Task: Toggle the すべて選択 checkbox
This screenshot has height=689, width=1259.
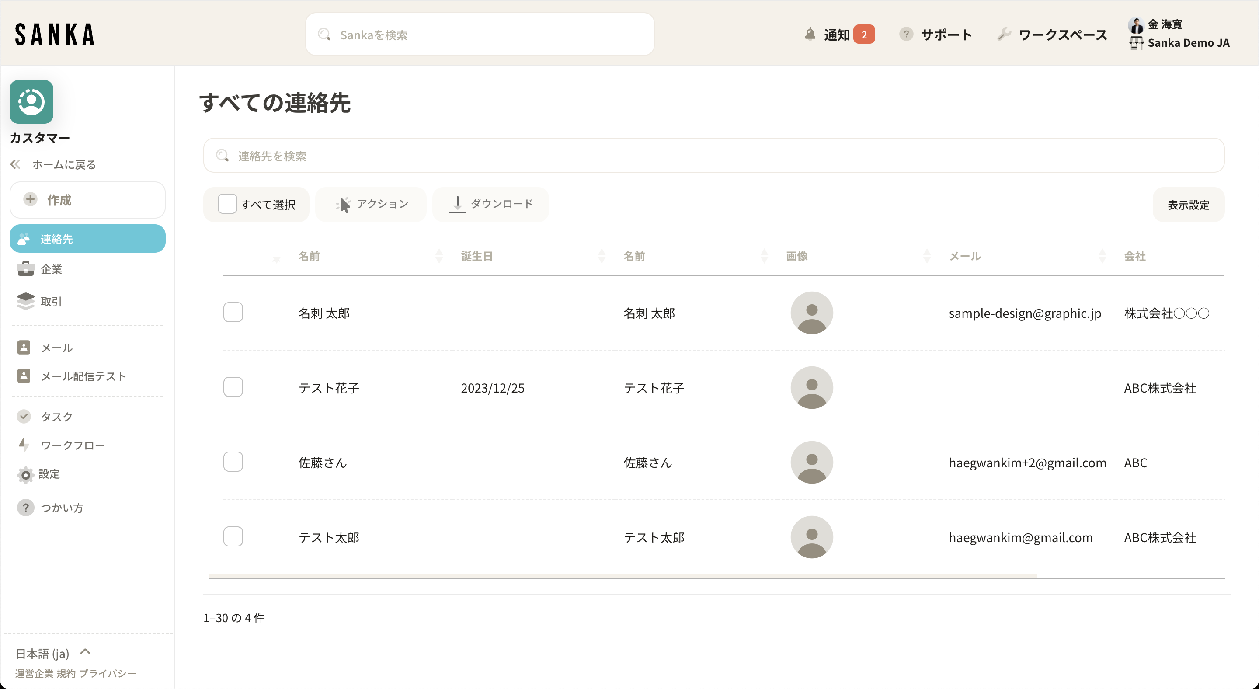Action: point(227,204)
